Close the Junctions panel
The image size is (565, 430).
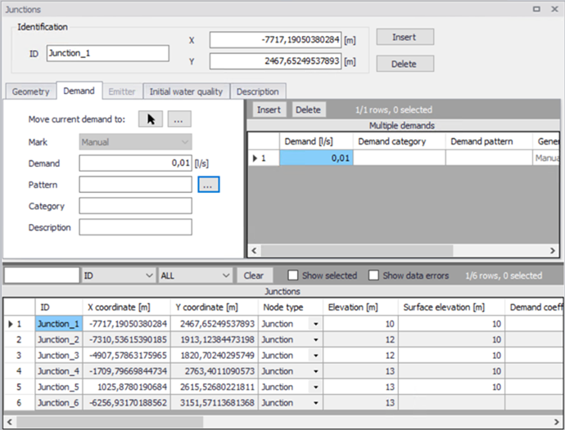pos(554,9)
